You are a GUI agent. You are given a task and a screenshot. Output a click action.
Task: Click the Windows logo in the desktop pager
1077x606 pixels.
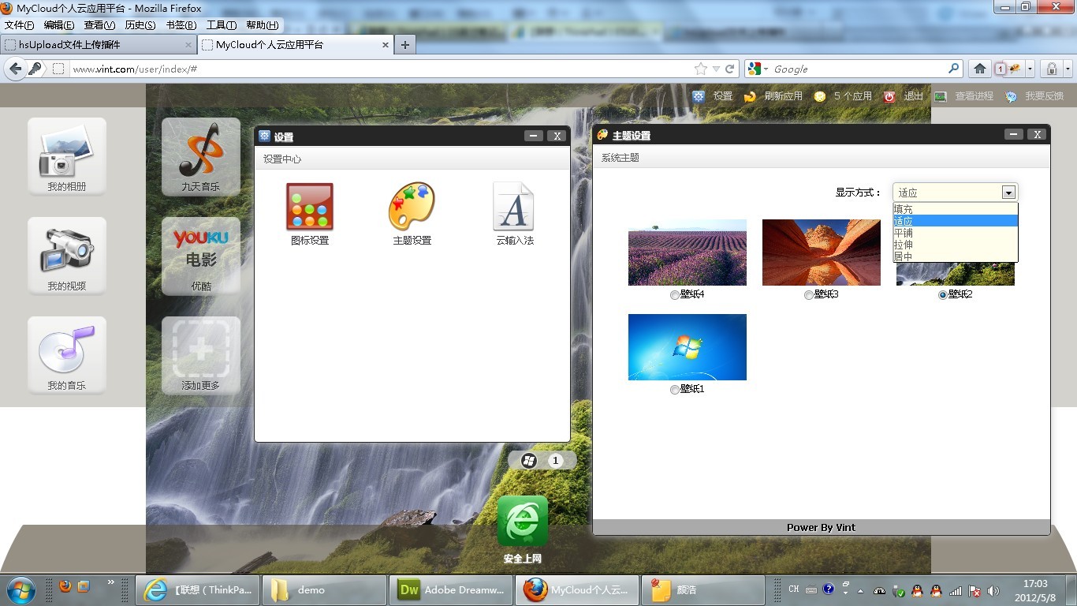click(x=529, y=460)
